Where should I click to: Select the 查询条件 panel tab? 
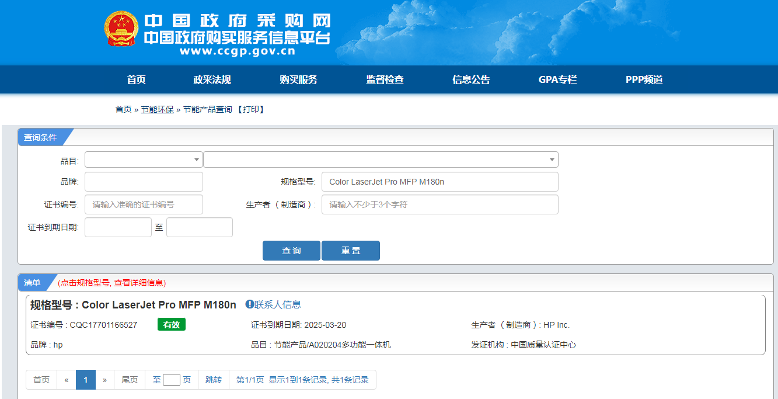tap(41, 137)
